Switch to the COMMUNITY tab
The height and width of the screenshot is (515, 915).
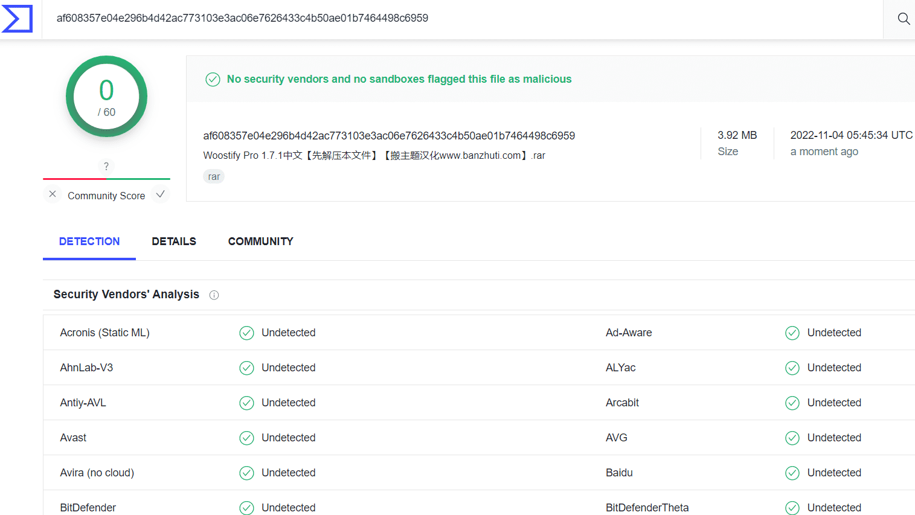[260, 242]
